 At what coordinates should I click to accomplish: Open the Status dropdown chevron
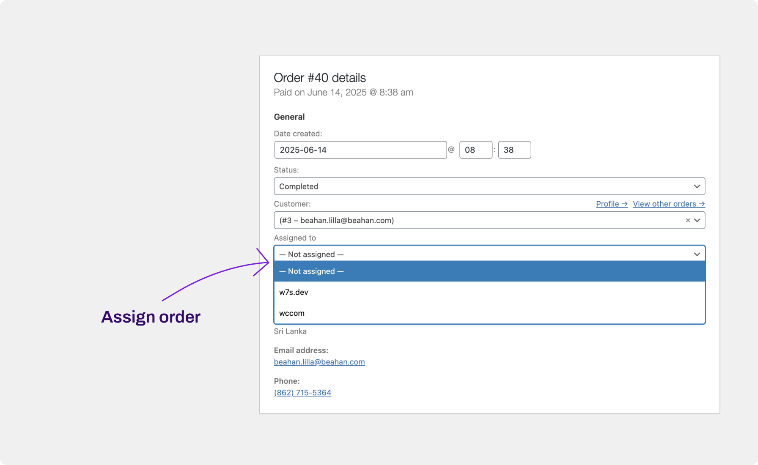697,186
